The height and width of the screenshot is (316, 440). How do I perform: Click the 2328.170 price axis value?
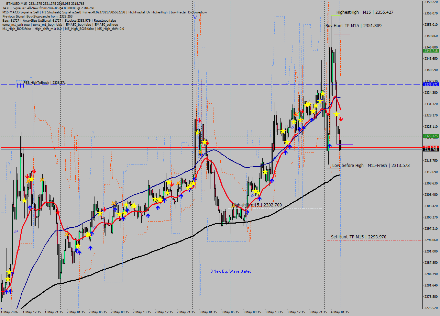(x=431, y=115)
